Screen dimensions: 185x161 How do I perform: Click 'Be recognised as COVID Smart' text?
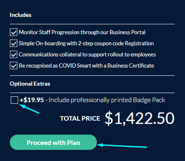tap(55, 65)
